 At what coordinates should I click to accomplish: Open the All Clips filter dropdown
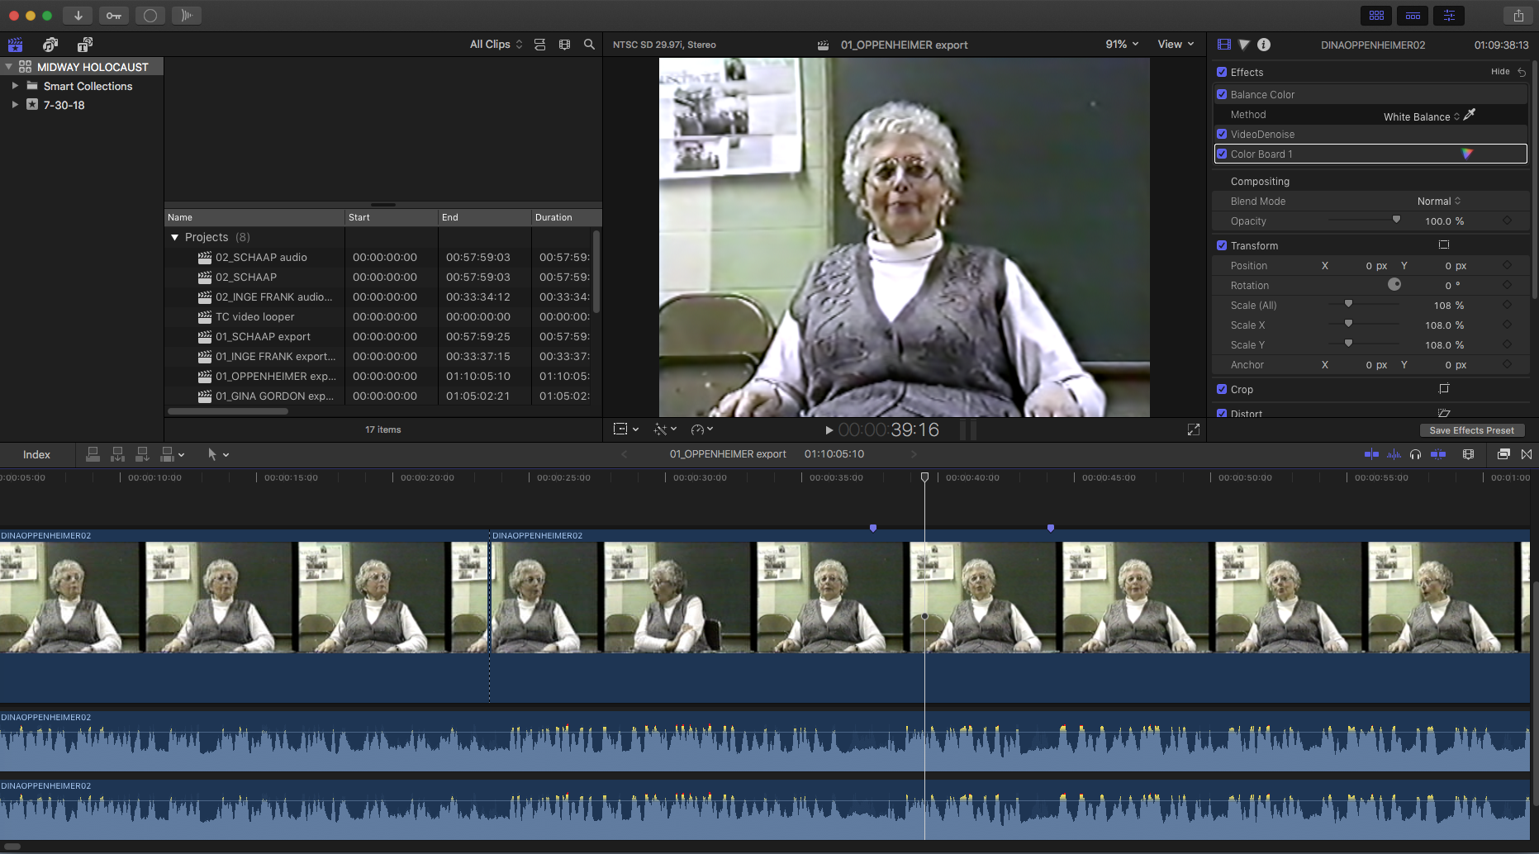coord(496,45)
